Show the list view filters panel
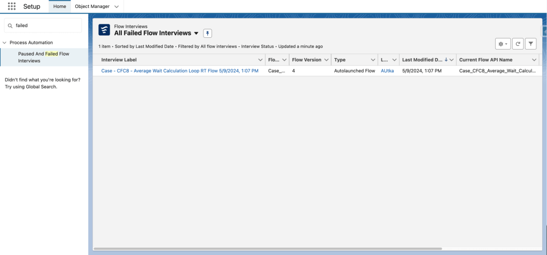Screen dimensions: 547x255 pyautogui.click(x=531, y=44)
